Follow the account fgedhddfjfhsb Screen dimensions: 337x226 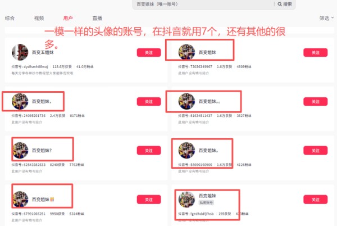click(x=315, y=200)
